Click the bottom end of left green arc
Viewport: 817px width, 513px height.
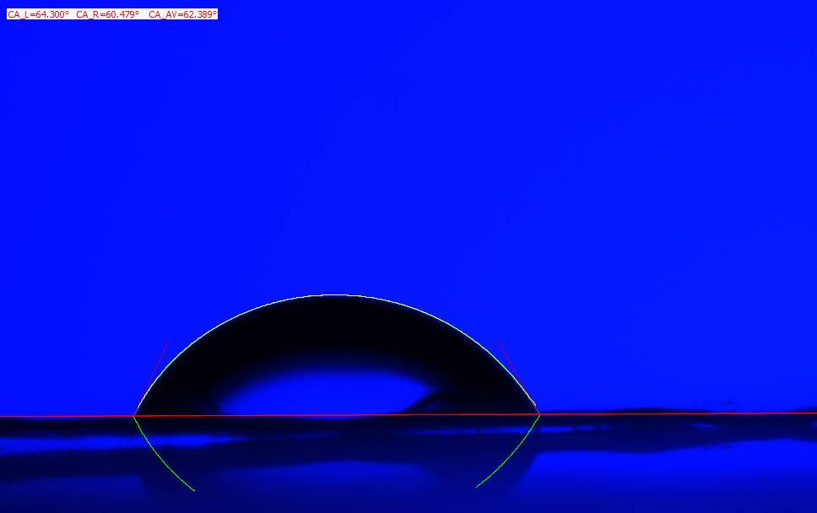194,489
